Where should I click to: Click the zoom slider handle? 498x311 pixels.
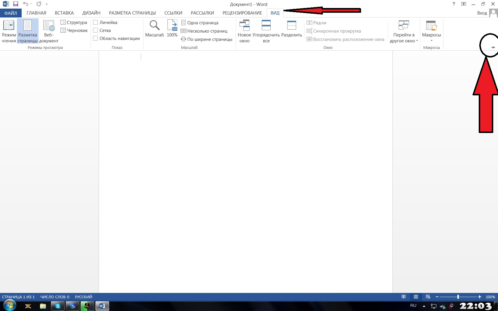[x=458, y=297]
